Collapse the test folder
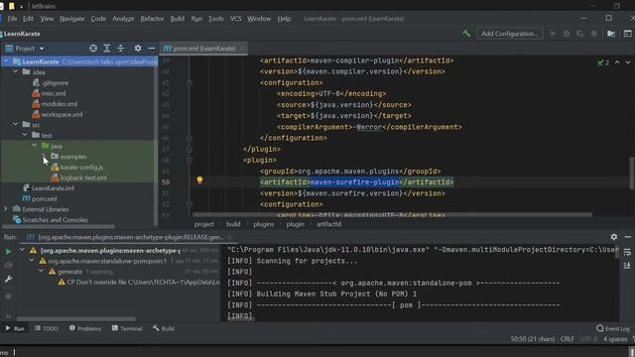The width and height of the screenshot is (635, 357). pyautogui.click(x=25, y=135)
